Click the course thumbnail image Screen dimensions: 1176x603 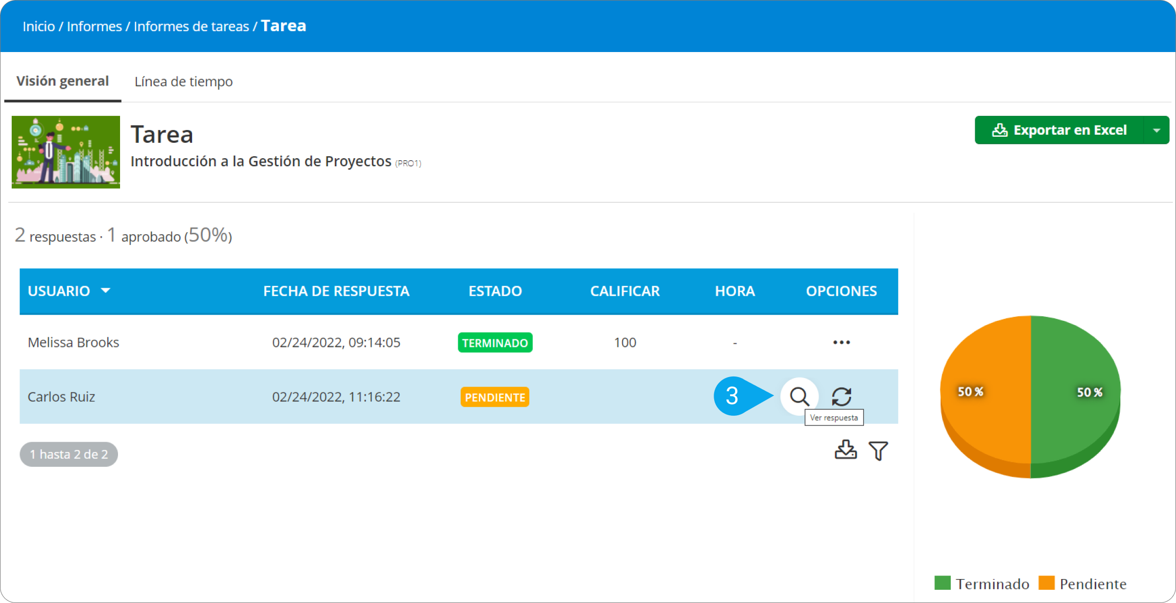point(66,152)
